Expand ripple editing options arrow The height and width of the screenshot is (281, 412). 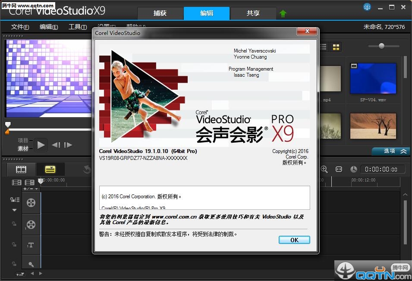[14, 210]
